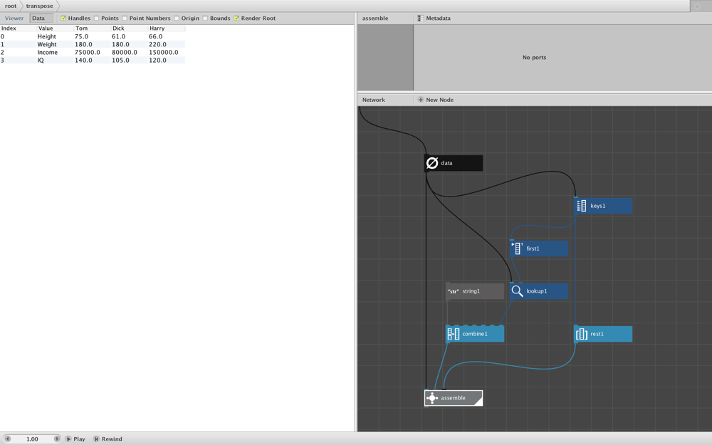Click the rest1 node icon
Image resolution: width=712 pixels, height=445 pixels.
coord(581,334)
